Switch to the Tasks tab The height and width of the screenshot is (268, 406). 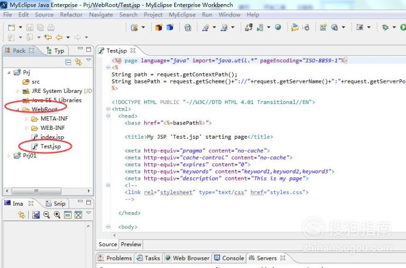(x=148, y=258)
